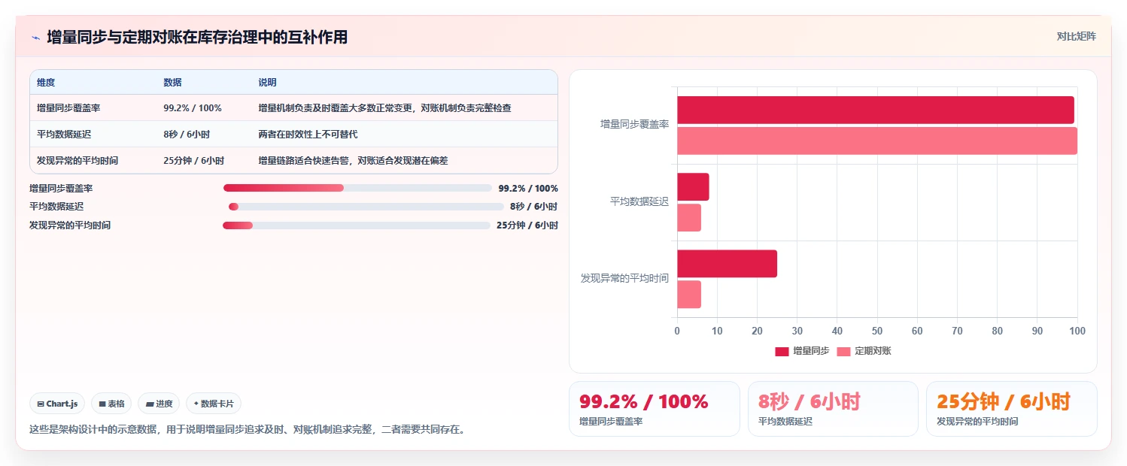Click chart axis label 平均数据延迟
Image resolution: width=1127 pixels, height=466 pixels.
click(x=639, y=201)
